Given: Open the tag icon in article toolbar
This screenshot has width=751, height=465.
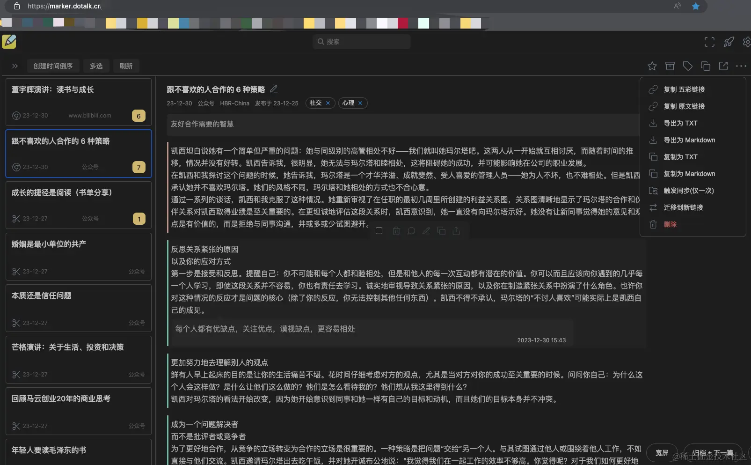Looking at the screenshot, I should click(x=688, y=66).
